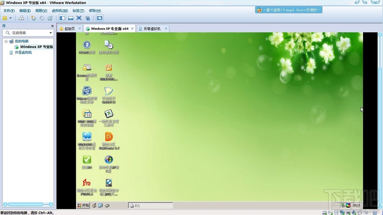This screenshot has height=215, width=383.
Task: Click the auto-restore XP to C icon
Action: (x=109, y=163)
